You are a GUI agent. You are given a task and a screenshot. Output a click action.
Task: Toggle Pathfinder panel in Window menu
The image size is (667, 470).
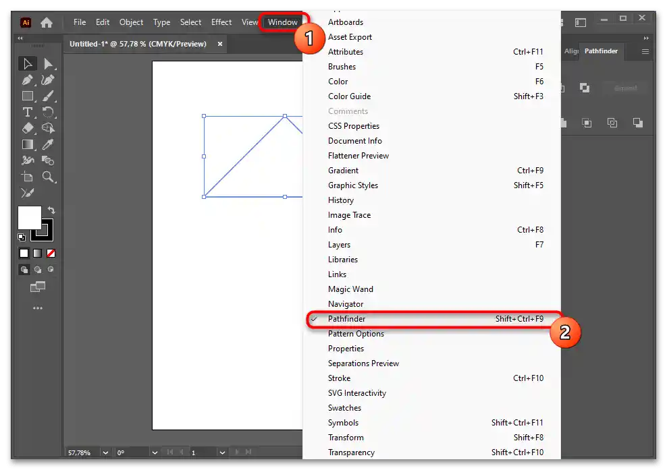point(433,319)
